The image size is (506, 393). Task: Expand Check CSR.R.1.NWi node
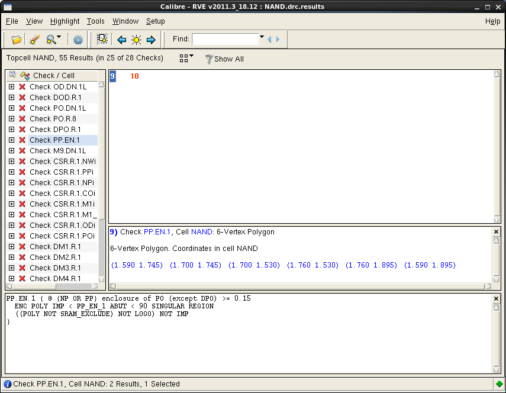pyautogui.click(x=12, y=162)
